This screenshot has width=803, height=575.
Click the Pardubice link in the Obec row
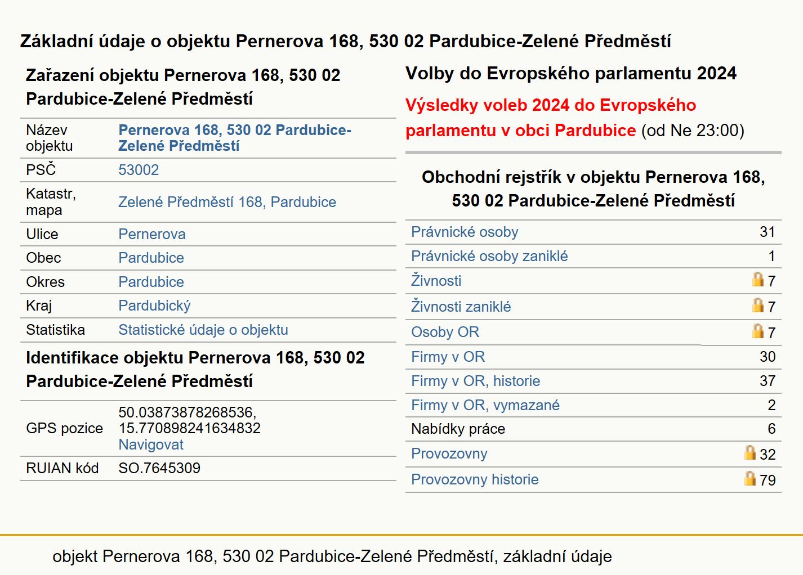[x=151, y=258]
